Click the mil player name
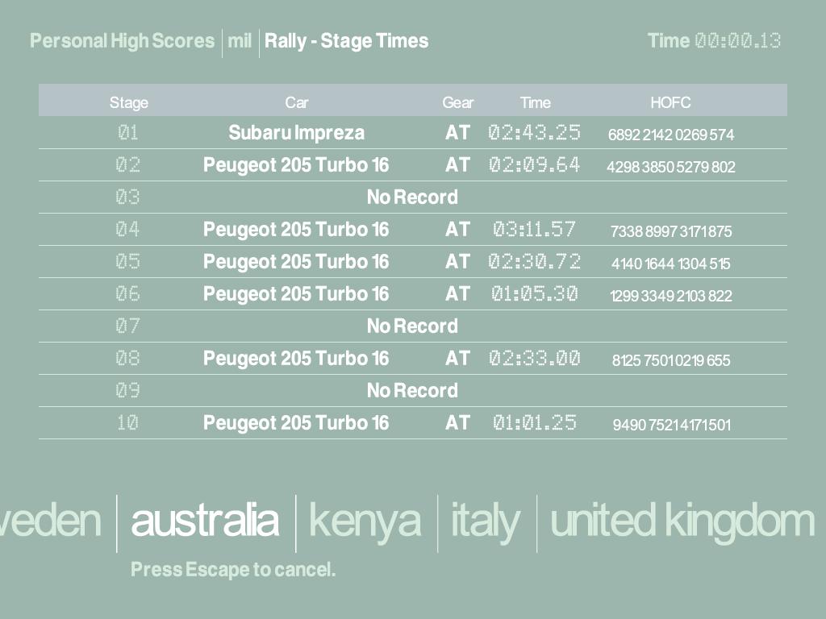 pos(240,41)
